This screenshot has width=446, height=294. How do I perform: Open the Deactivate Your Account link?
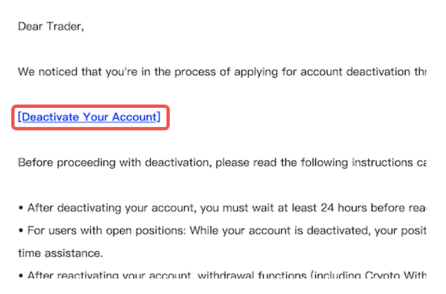89,117
